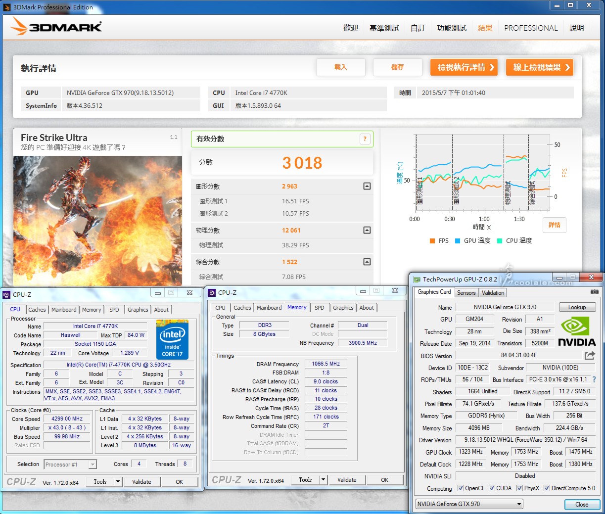Viewport: 605px width, 514px height.
Task: Click 詳情 button under the chart
Action: [x=555, y=225]
